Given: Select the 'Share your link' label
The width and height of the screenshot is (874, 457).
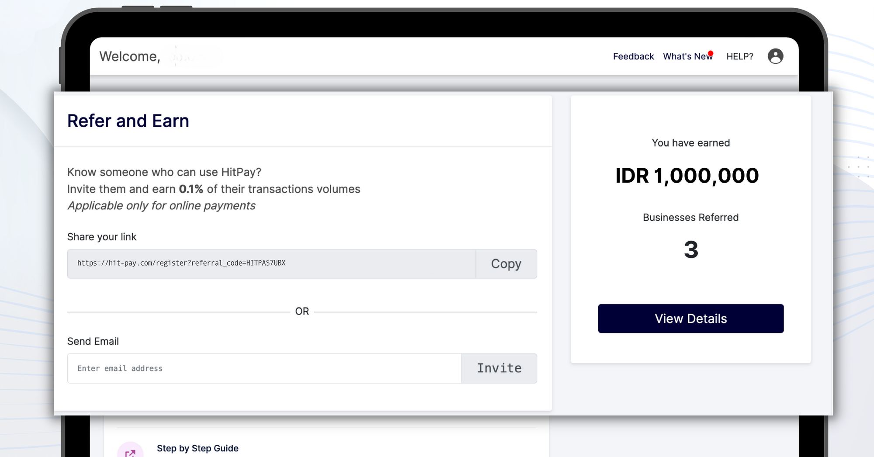Looking at the screenshot, I should pyautogui.click(x=102, y=237).
